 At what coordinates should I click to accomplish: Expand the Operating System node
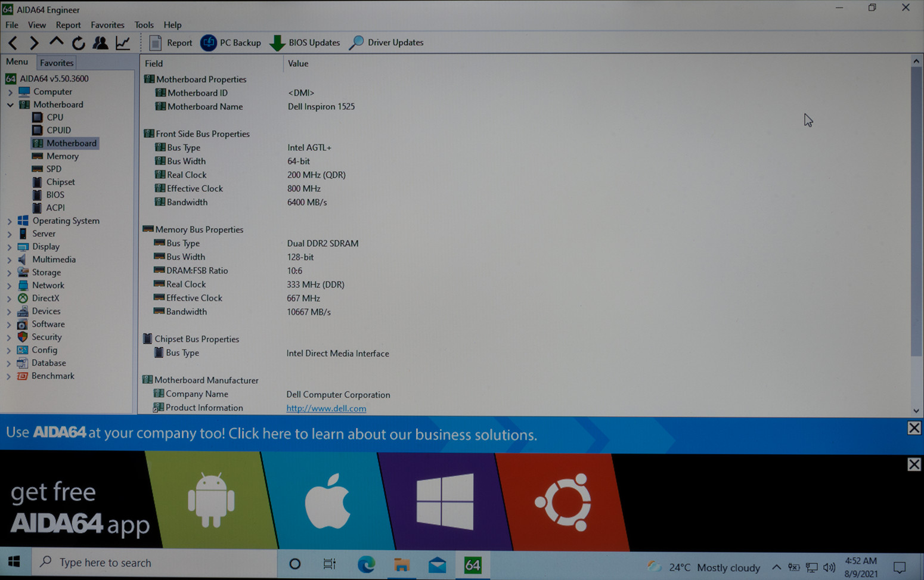(x=10, y=221)
